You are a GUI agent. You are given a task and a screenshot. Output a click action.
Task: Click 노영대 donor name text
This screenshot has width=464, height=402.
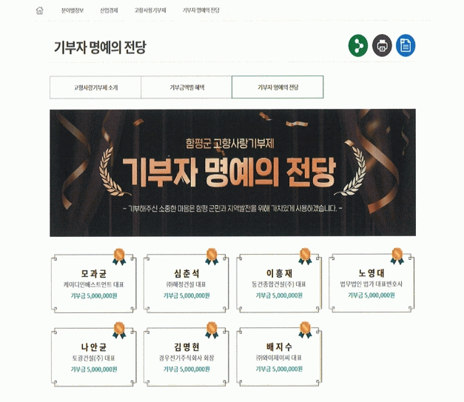click(371, 273)
